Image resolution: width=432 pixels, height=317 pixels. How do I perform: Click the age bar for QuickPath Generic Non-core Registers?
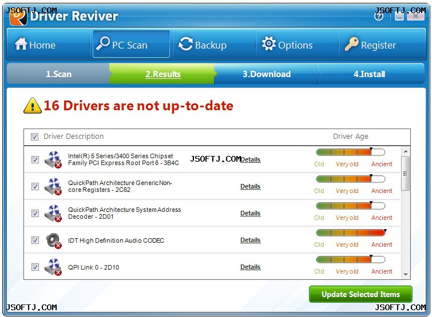350,179
